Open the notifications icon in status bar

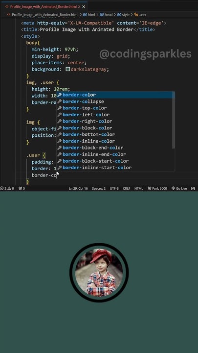pos(193,188)
